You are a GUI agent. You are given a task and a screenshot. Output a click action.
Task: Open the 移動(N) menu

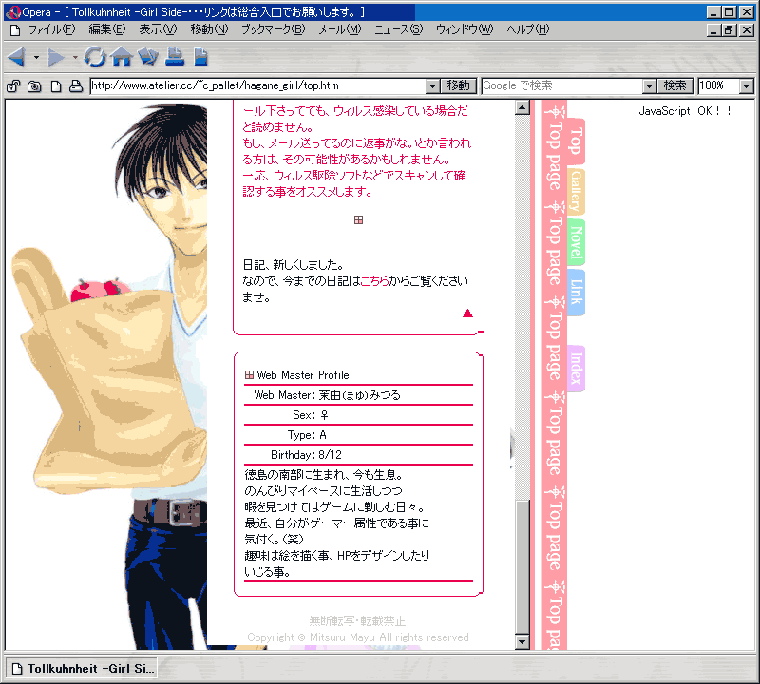[209, 29]
